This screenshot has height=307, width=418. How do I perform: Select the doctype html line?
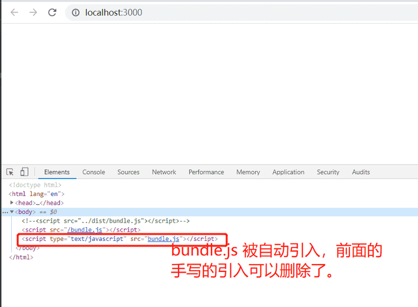(35, 185)
